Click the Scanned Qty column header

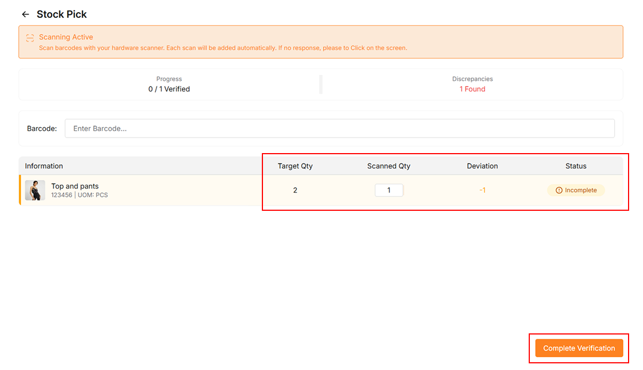point(389,166)
